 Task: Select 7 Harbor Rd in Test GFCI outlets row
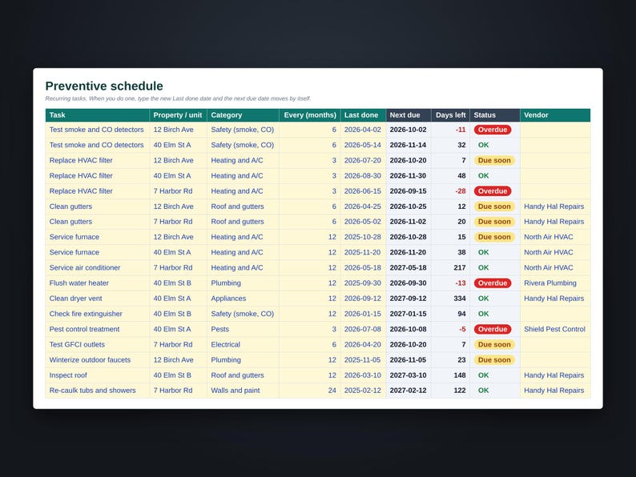point(178,345)
